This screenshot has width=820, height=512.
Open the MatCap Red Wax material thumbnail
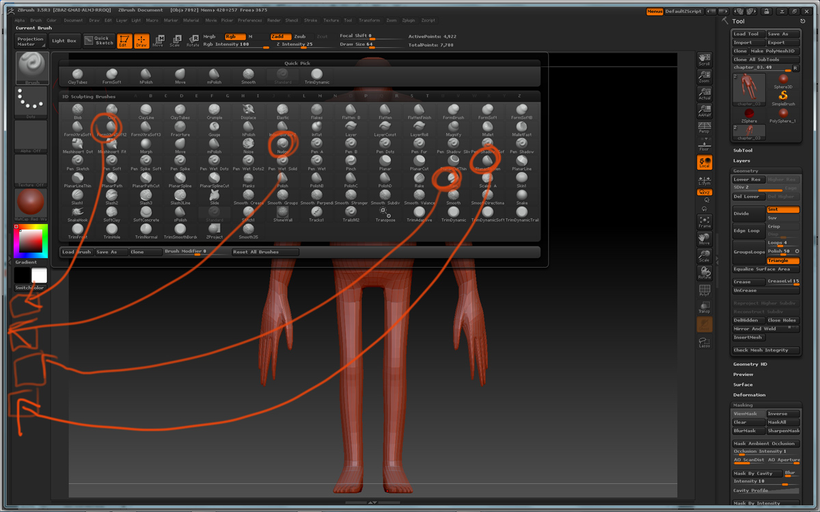[x=31, y=205]
